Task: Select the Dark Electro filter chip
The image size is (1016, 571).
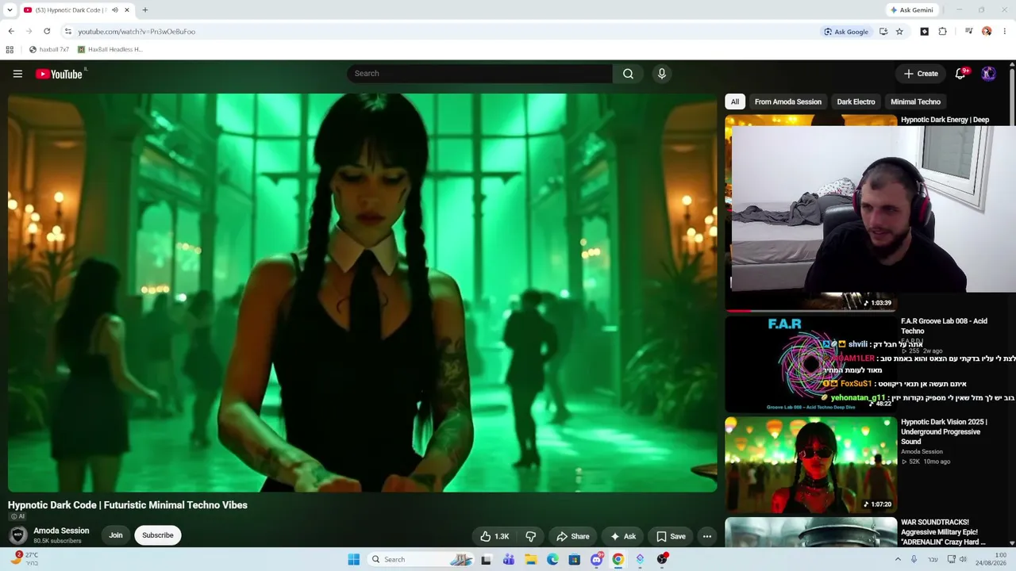Action: click(x=856, y=102)
